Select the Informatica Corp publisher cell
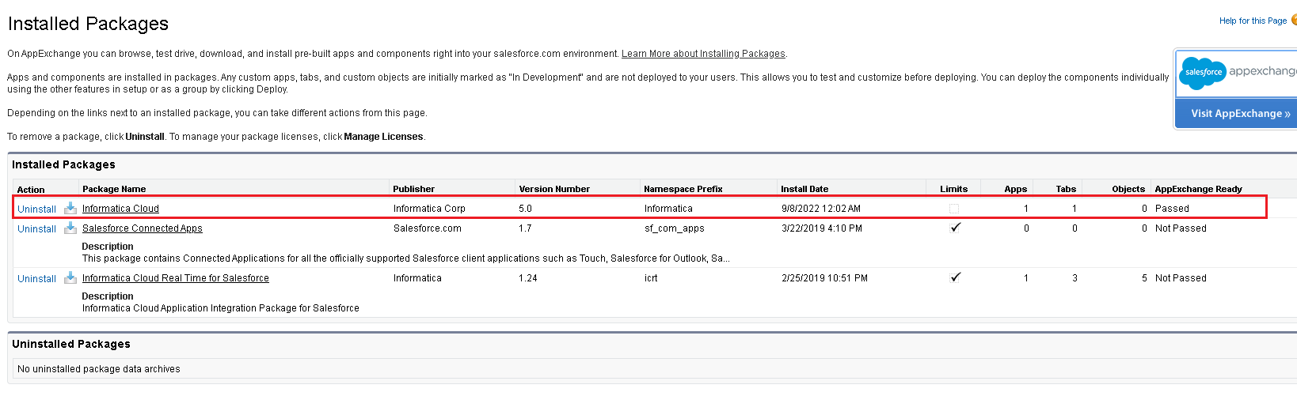 coord(429,209)
